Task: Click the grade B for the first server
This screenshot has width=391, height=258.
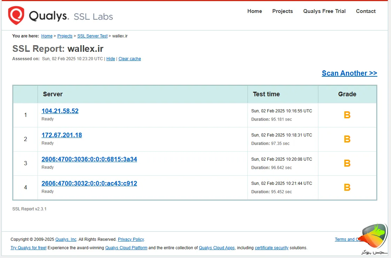Action: pyautogui.click(x=347, y=114)
